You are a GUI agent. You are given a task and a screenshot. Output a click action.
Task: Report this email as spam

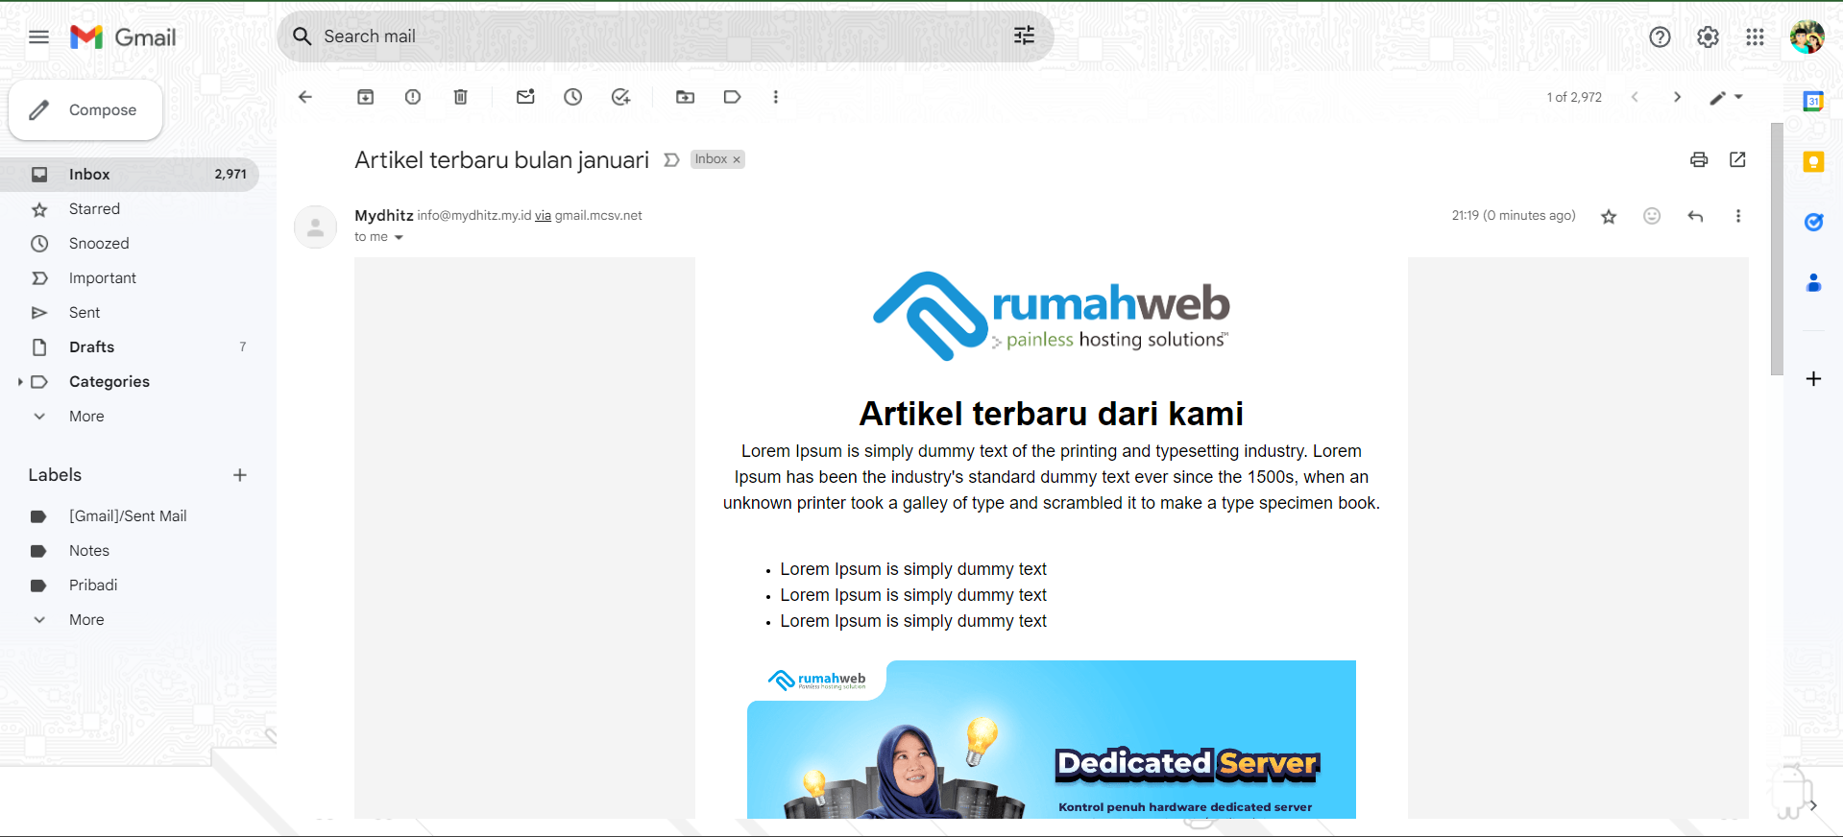pos(413,97)
